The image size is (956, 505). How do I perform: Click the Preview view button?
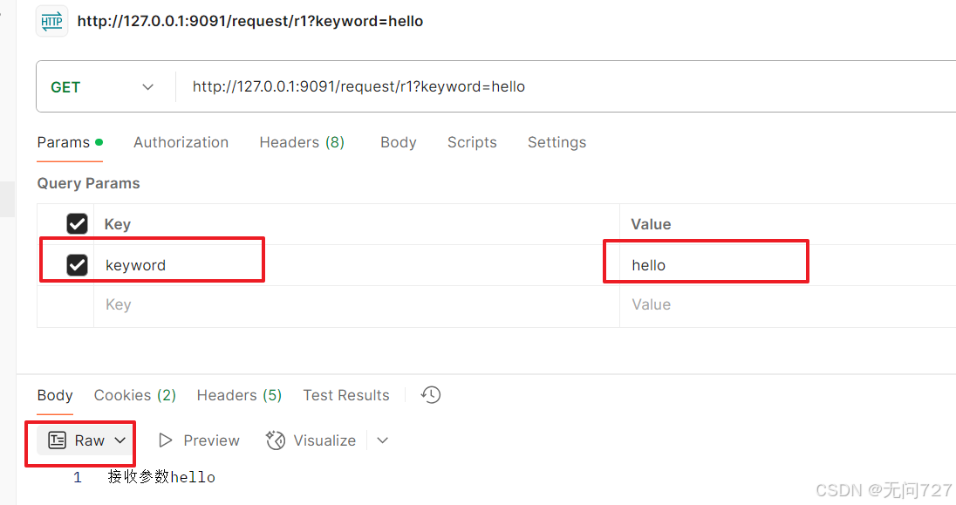pyautogui.click(x=199, y=440)
